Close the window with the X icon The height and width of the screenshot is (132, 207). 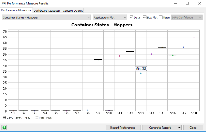200,3
